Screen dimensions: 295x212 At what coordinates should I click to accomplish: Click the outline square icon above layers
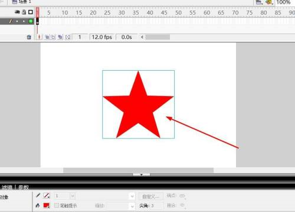(31, 12)
